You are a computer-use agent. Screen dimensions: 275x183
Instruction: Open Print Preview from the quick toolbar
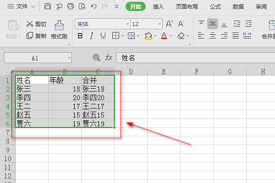tap(82, 6)
